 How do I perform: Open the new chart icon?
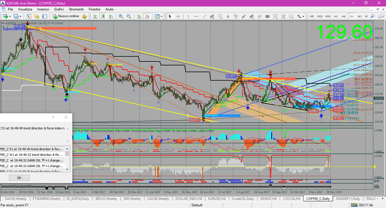click(5, 16)
